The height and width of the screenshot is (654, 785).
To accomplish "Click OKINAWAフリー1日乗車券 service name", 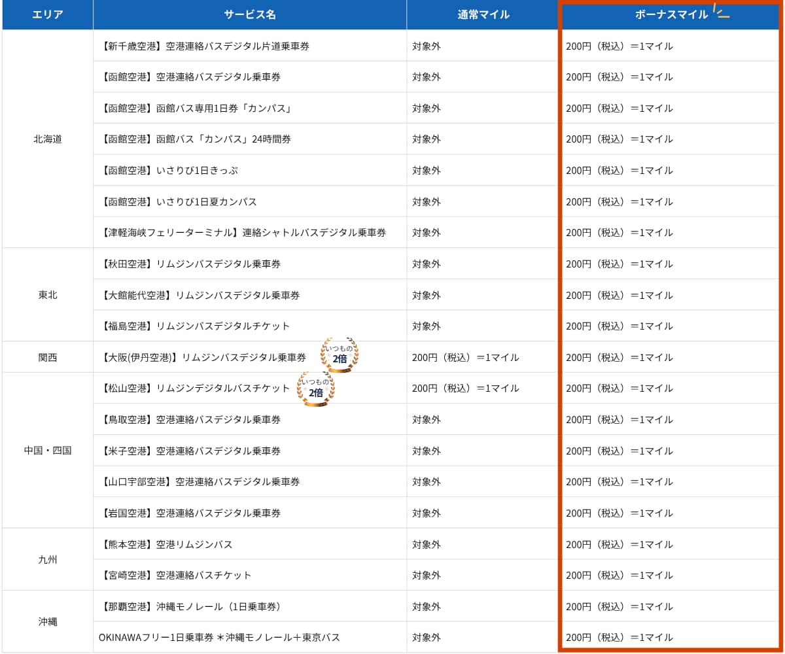I will click(219, 638).
